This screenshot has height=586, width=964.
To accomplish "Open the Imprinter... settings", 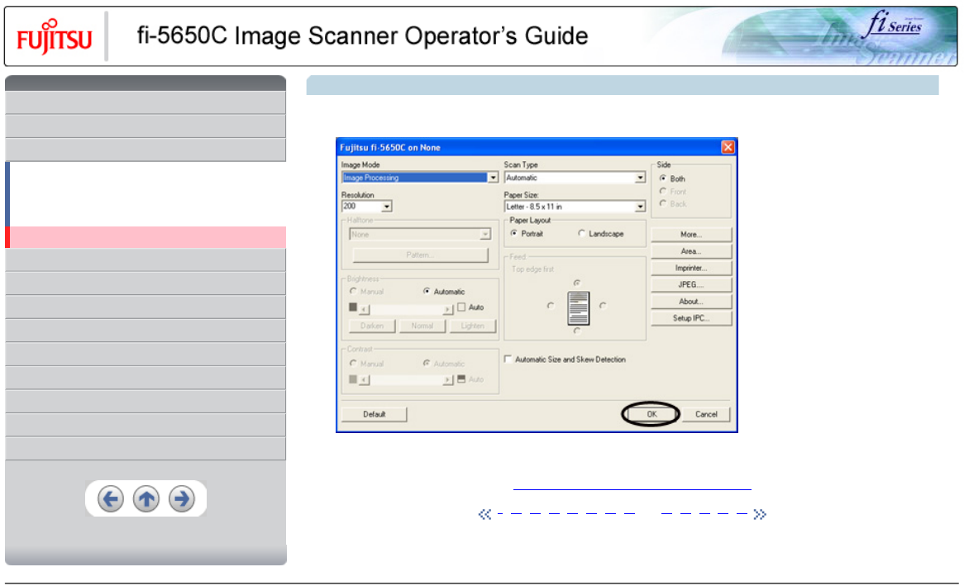I will 691,268.
